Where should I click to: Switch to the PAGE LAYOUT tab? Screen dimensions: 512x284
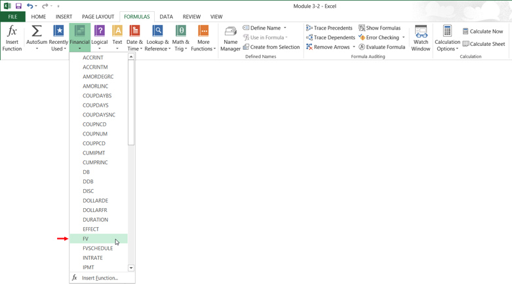click(x=98, y=16)
